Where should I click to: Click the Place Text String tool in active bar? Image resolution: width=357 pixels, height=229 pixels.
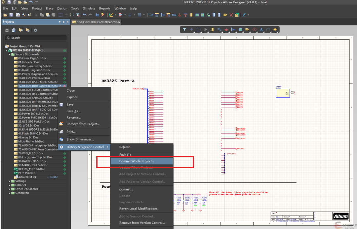tap(261, 30)
